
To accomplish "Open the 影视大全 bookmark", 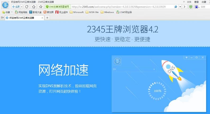I will coord(35,12).
